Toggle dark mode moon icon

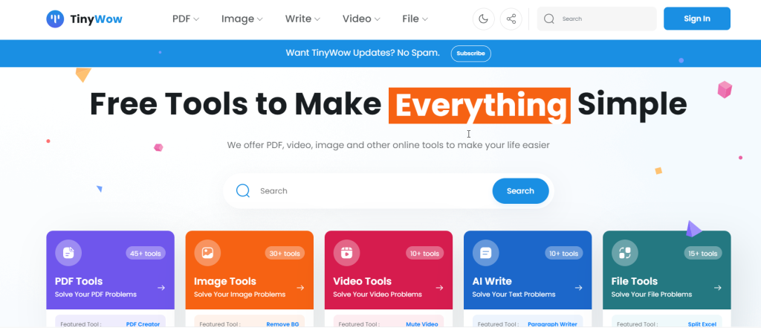tap(483, 19)
